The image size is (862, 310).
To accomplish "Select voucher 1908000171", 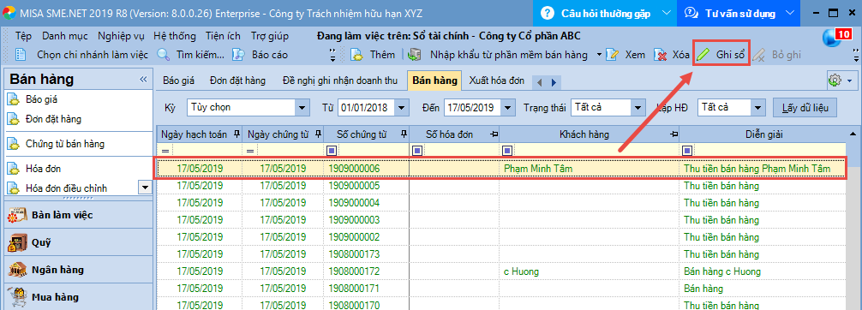I will pyautogui.click(x=354, y=288).
